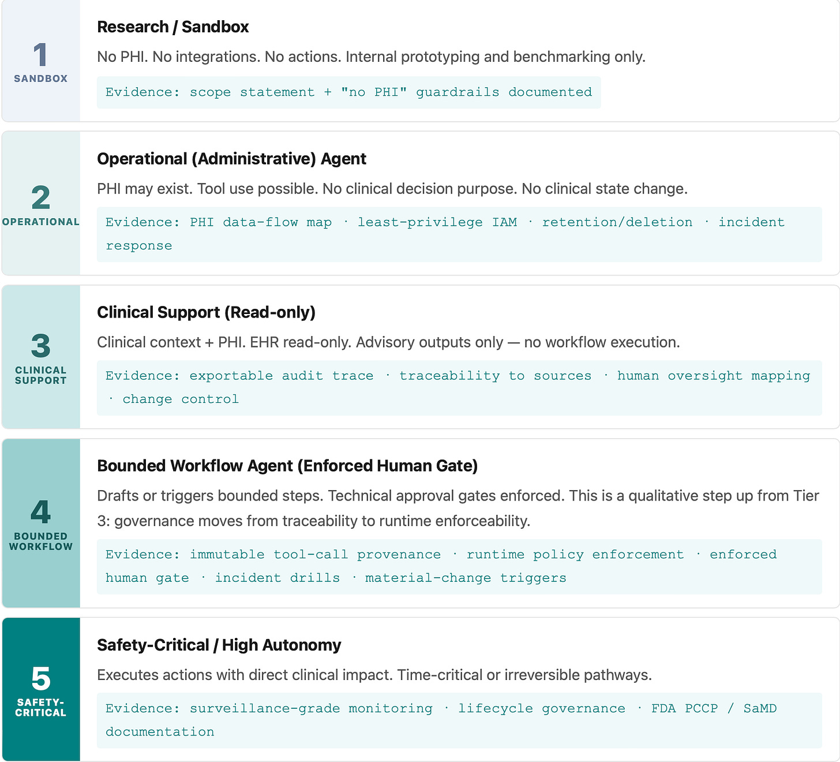Click the 'exportable audit trace' evidence box
The width and height of the screenshot is (840, 762).
[459, 388]
